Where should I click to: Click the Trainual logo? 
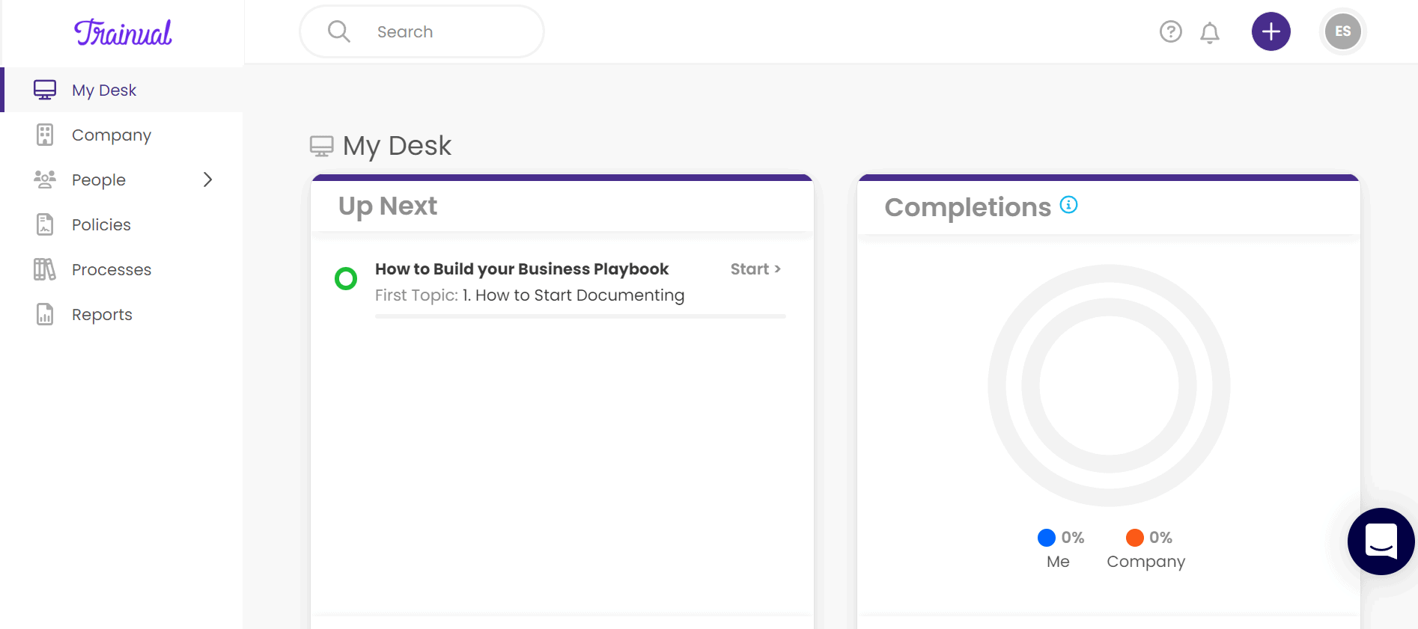pyautogui.click(x=123, y=32)
